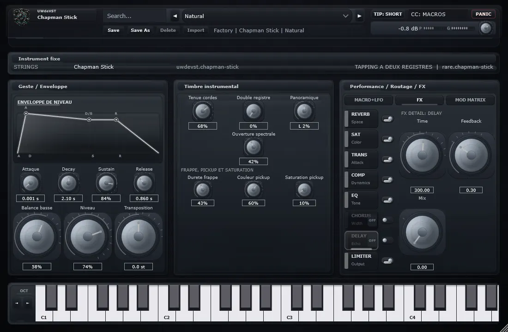Click the Attaque knob
508x332 pixels.
pos(30,183)
